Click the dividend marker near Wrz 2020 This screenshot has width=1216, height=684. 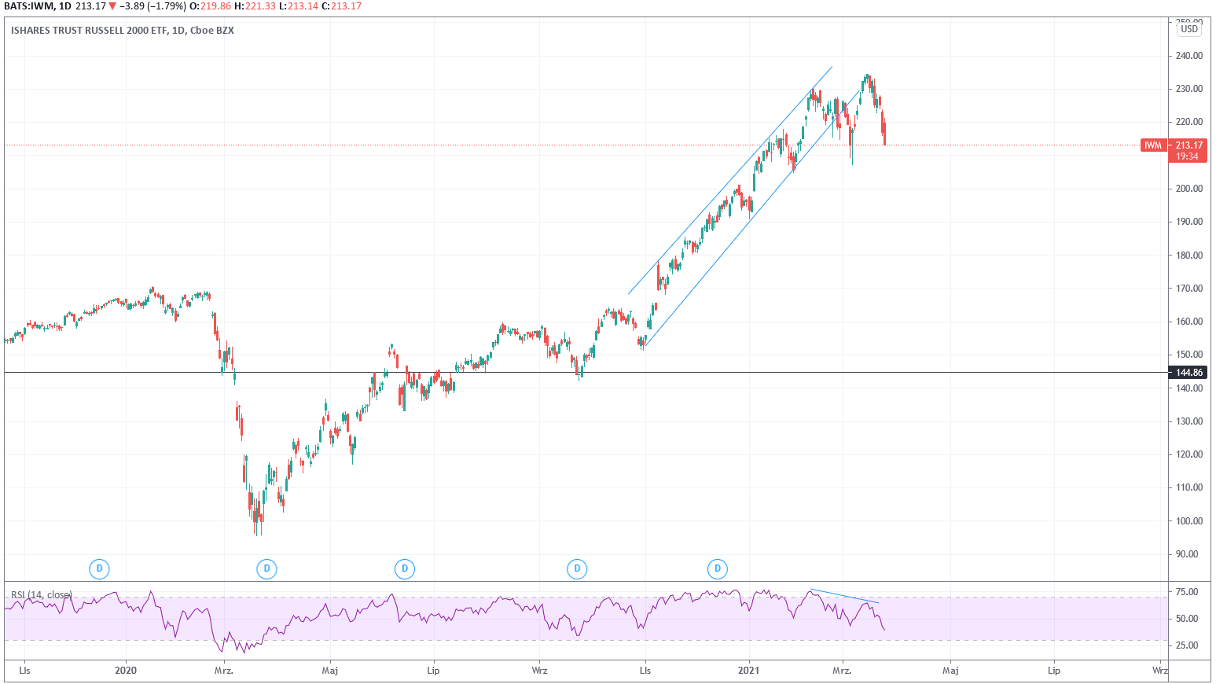(577, 568)
